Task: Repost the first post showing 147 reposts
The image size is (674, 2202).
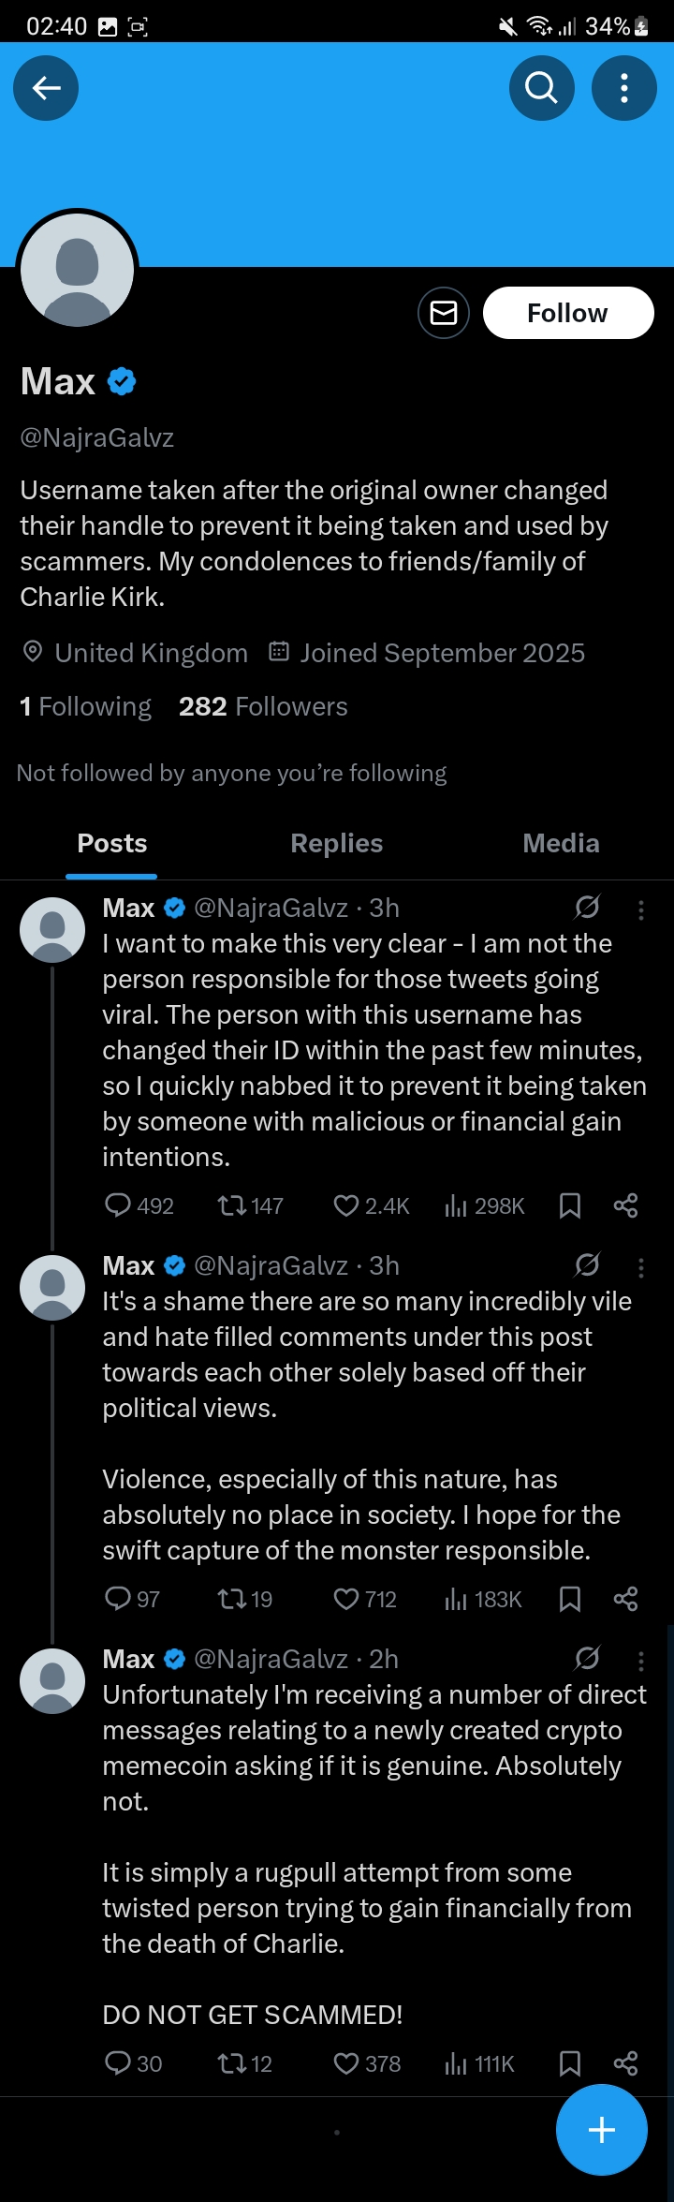Action: click(x=250, y=1205)
